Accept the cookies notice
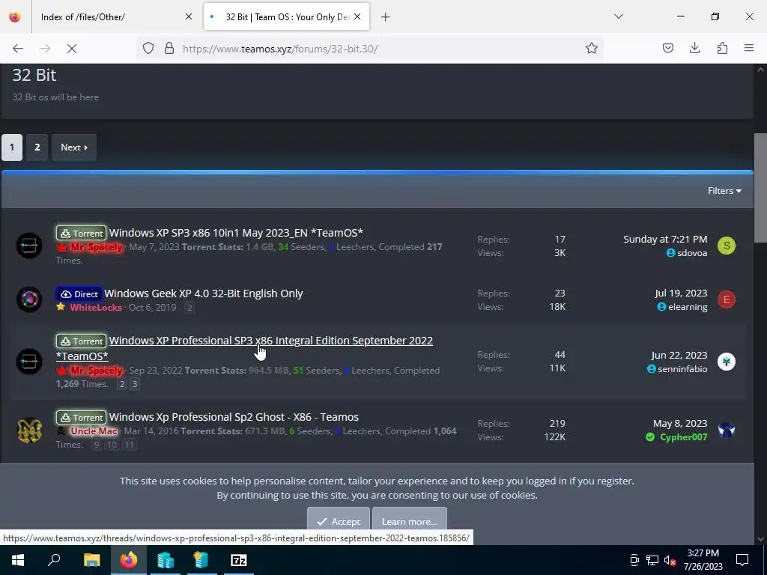 [338, 521]
